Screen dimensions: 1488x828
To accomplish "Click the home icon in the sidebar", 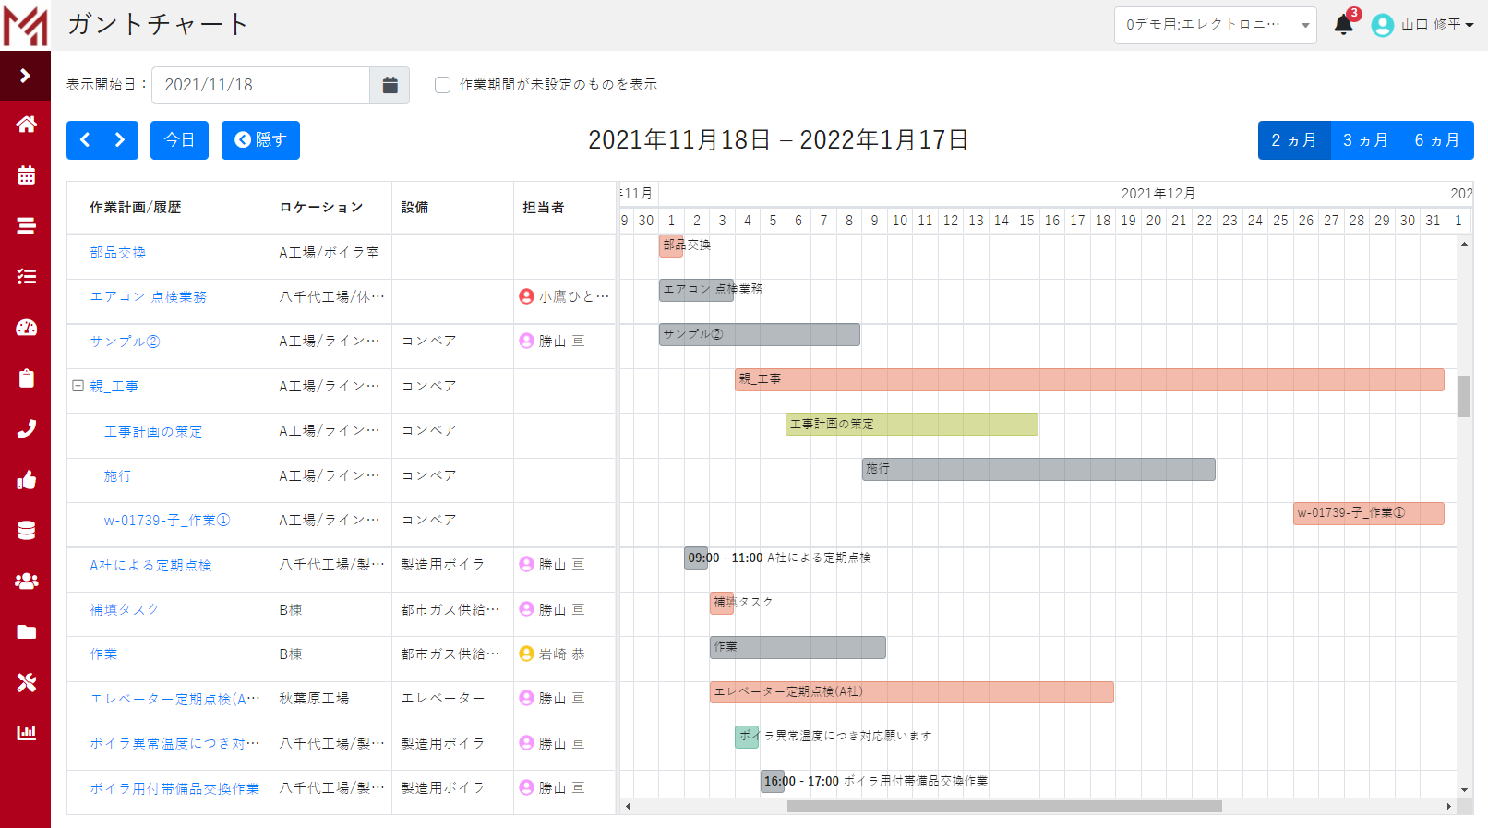I will 26,125.
